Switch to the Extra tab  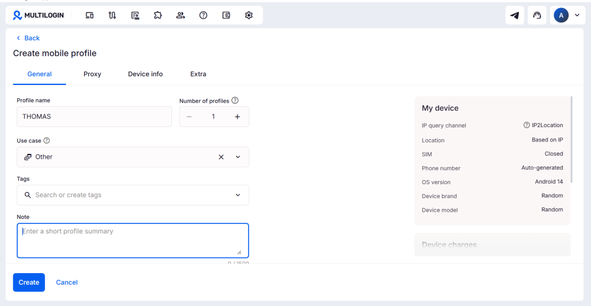click(x=199, y=74)
